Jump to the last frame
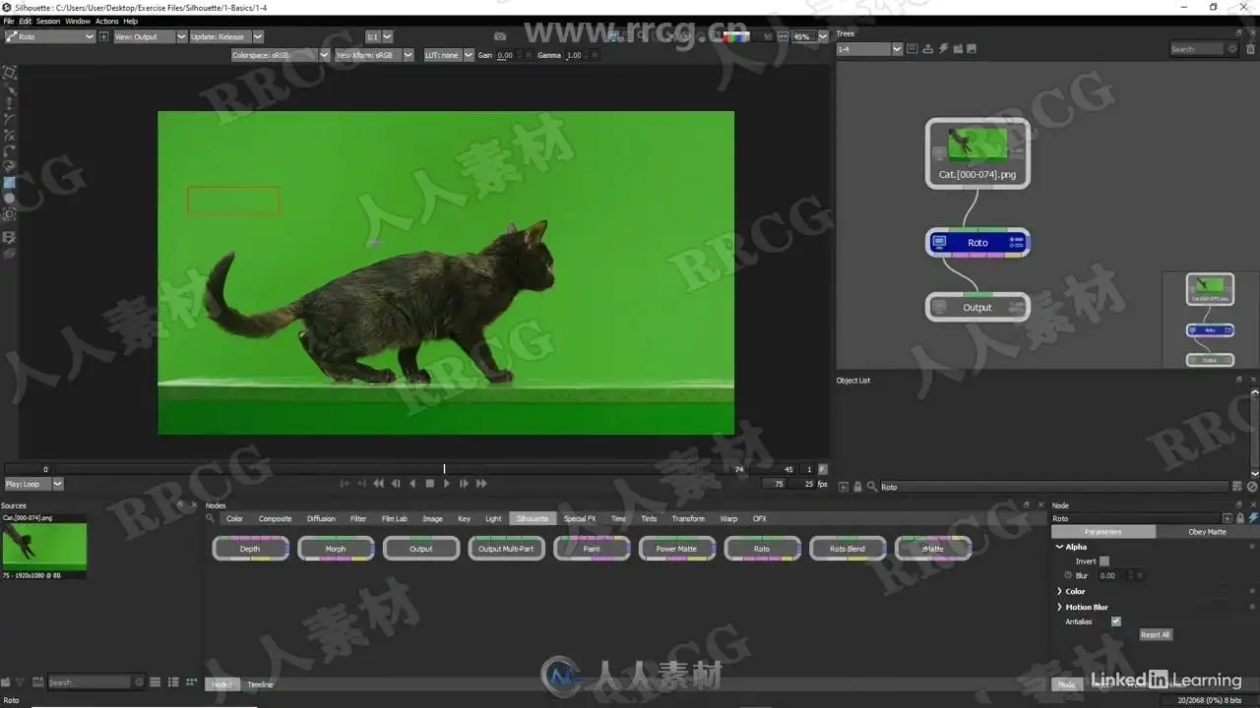 (x=481, y=484)
